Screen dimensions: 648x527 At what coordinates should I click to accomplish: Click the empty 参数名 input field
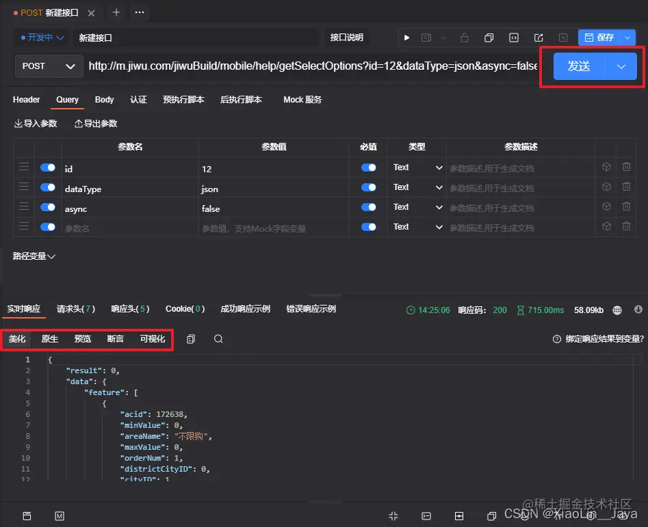[x=130, y=228]
